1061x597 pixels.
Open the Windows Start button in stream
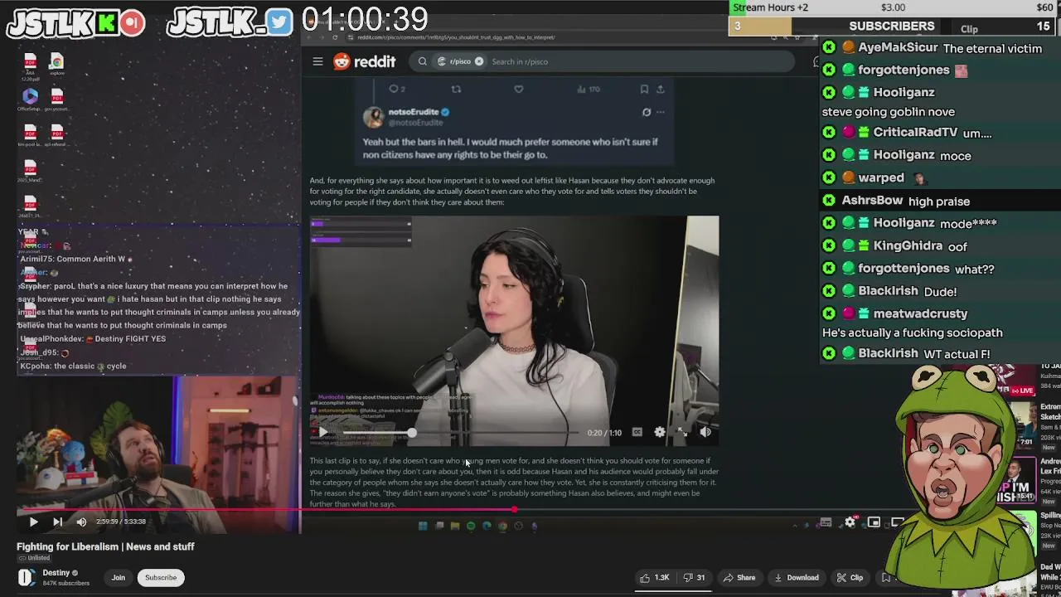[423, 526]
